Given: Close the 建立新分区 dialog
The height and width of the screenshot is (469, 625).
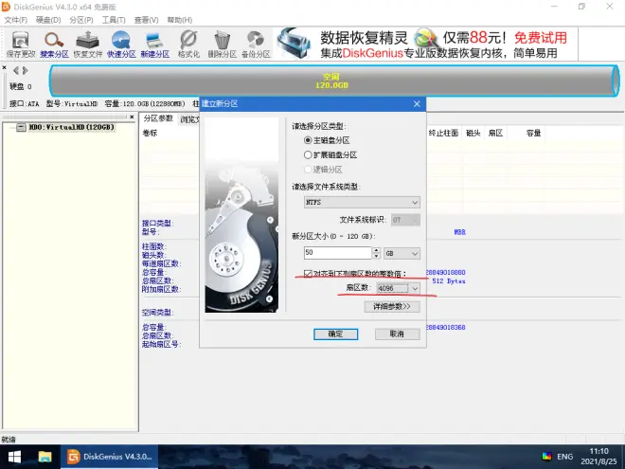Looking at the screenshot, I should [x=417, y=103].
